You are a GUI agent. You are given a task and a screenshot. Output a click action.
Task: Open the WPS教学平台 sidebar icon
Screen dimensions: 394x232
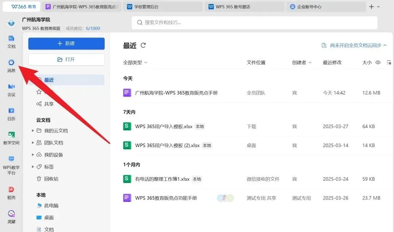tap(11, 165)
